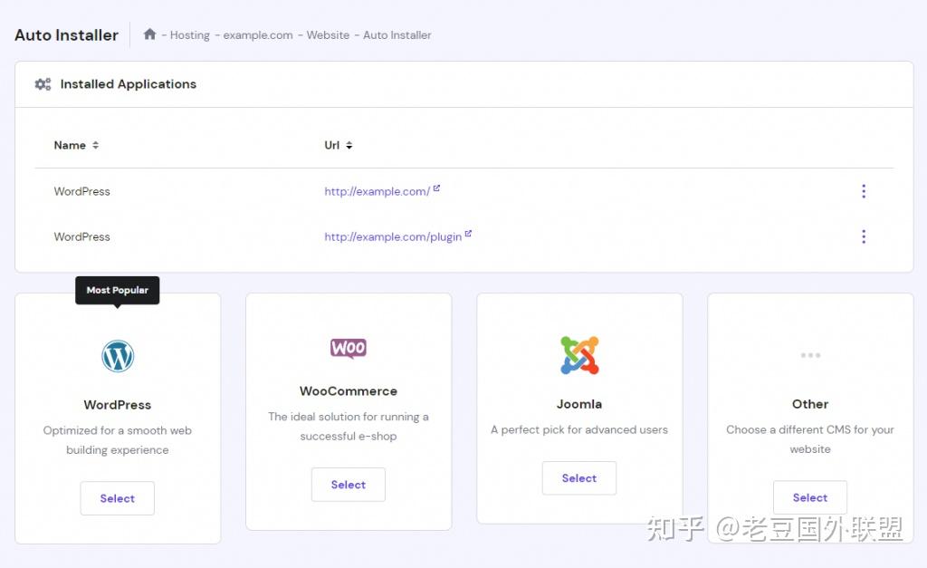Open the http://example.com/plugin link
Screen dimensions: 927x568
point(393,236)
